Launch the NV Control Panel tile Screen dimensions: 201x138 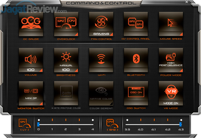click(136, 24)
